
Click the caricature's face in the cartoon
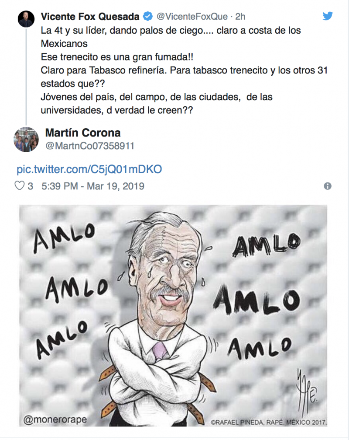168,275
